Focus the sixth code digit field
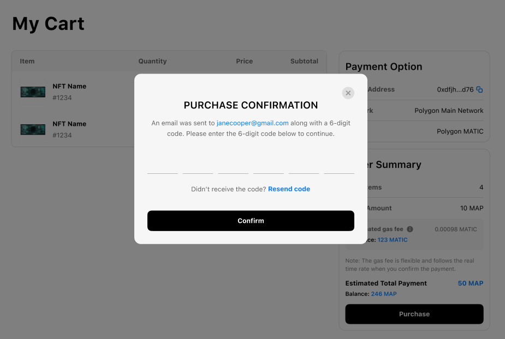Viewport: 505px width, 339px height. pyautogui.click(x=339, y=166)
